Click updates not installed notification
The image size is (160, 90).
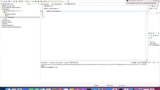[x=143, y=2]
